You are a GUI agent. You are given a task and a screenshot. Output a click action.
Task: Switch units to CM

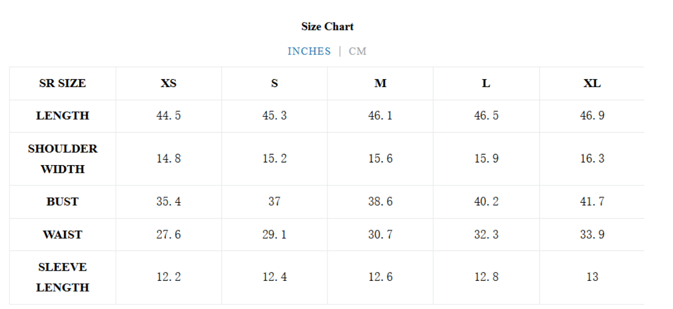pos(357,52)
